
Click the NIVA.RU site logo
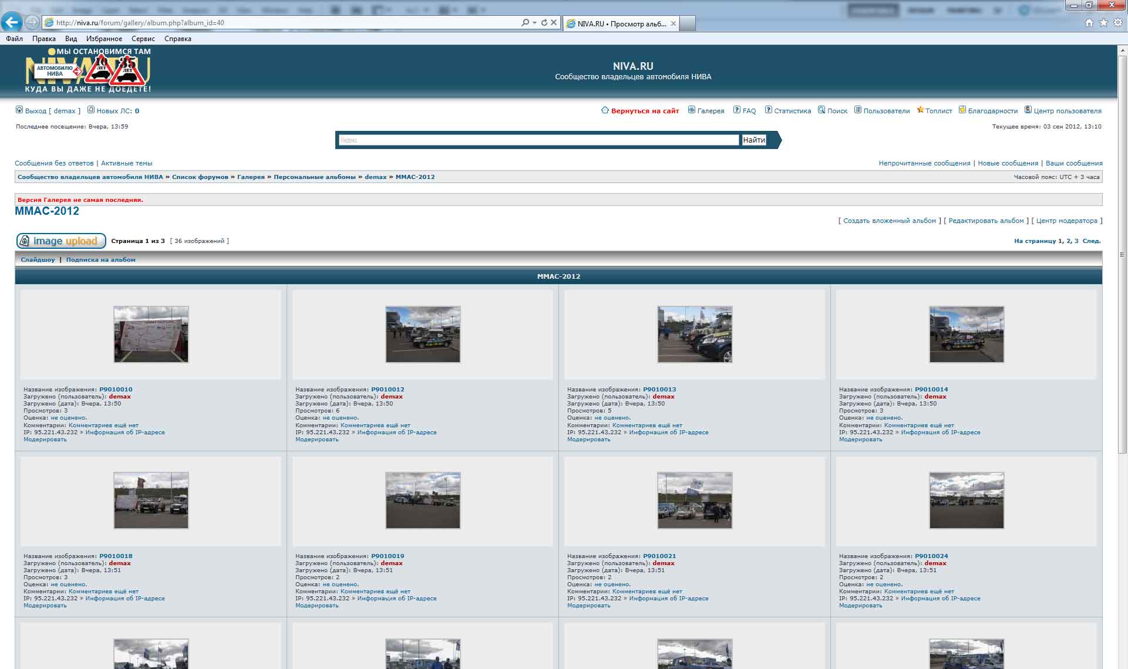tap(88, 71)
